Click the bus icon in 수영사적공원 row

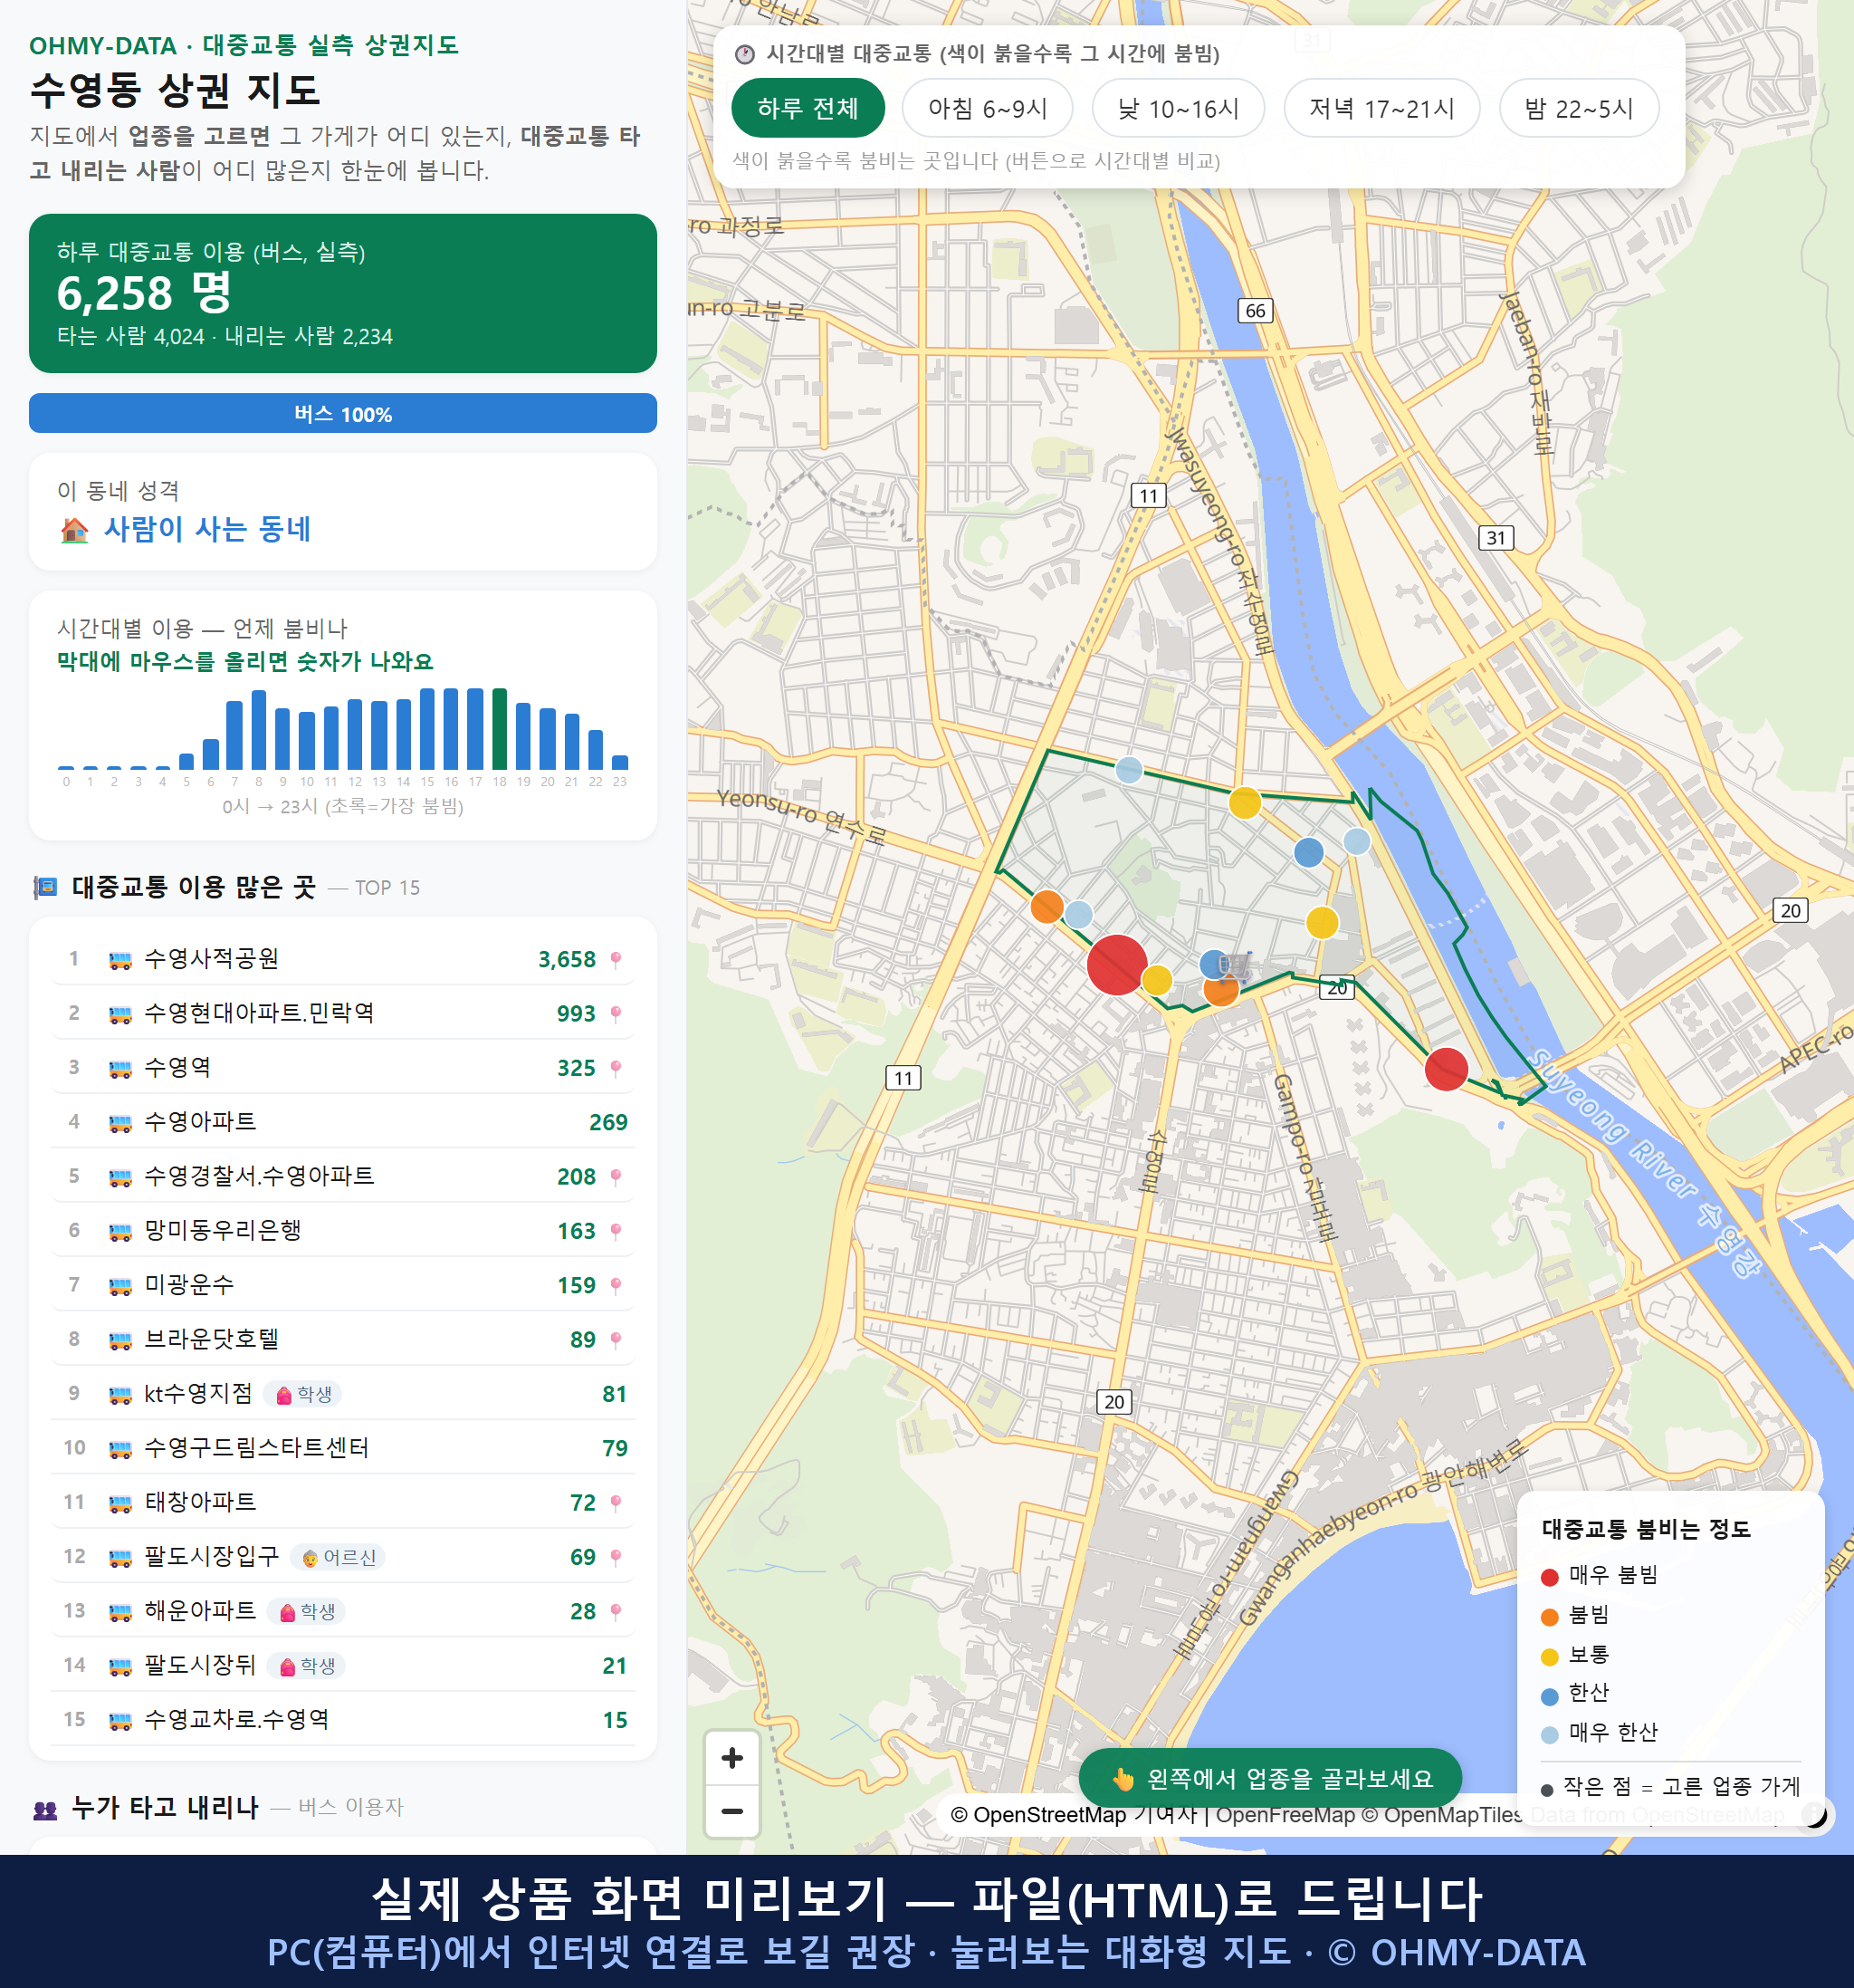click(x=119, y=960)
